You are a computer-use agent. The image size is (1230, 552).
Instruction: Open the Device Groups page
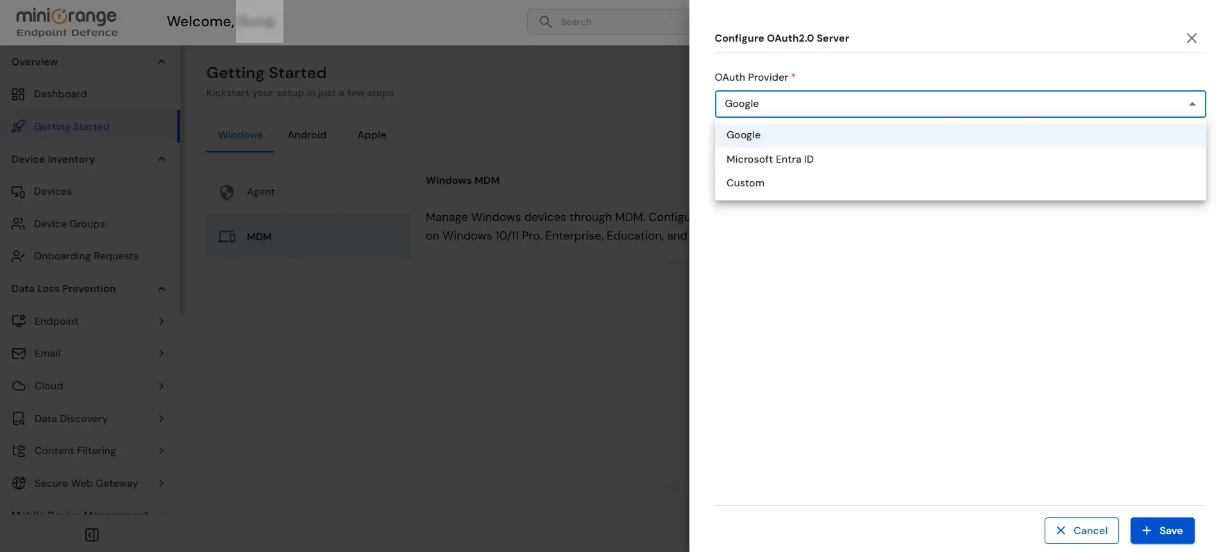tap(88, 223)
